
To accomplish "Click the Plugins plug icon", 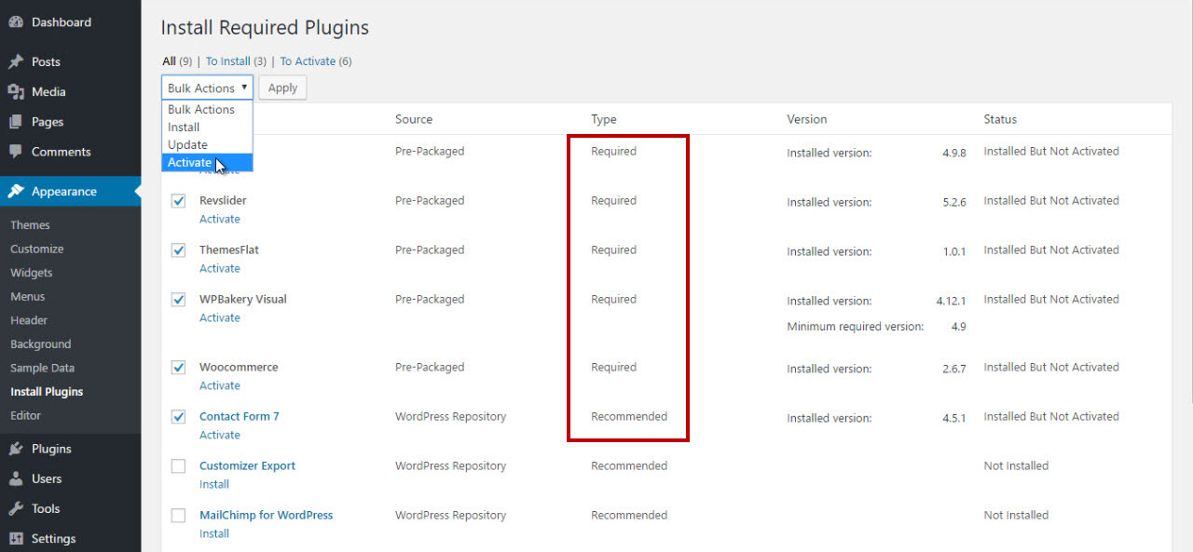I will (x=16, y=449).
